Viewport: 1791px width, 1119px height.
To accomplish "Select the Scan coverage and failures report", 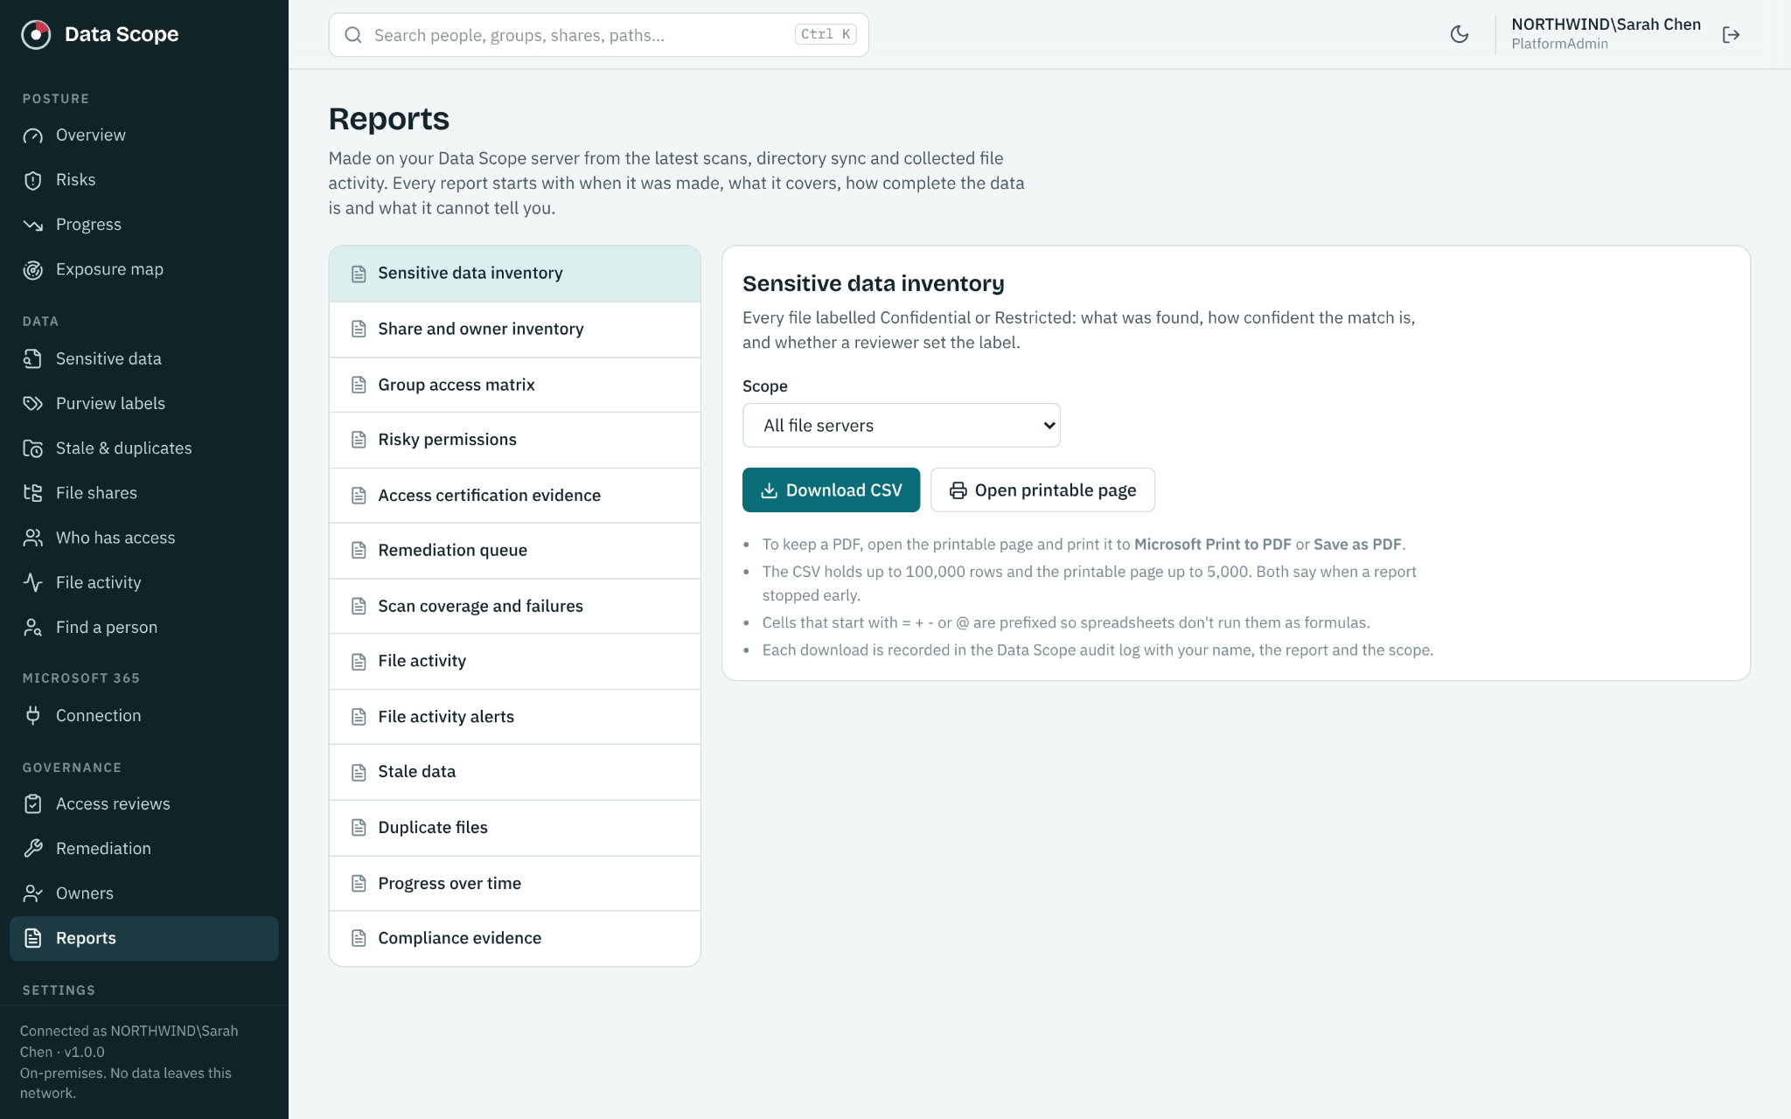I will pos(514,606).
